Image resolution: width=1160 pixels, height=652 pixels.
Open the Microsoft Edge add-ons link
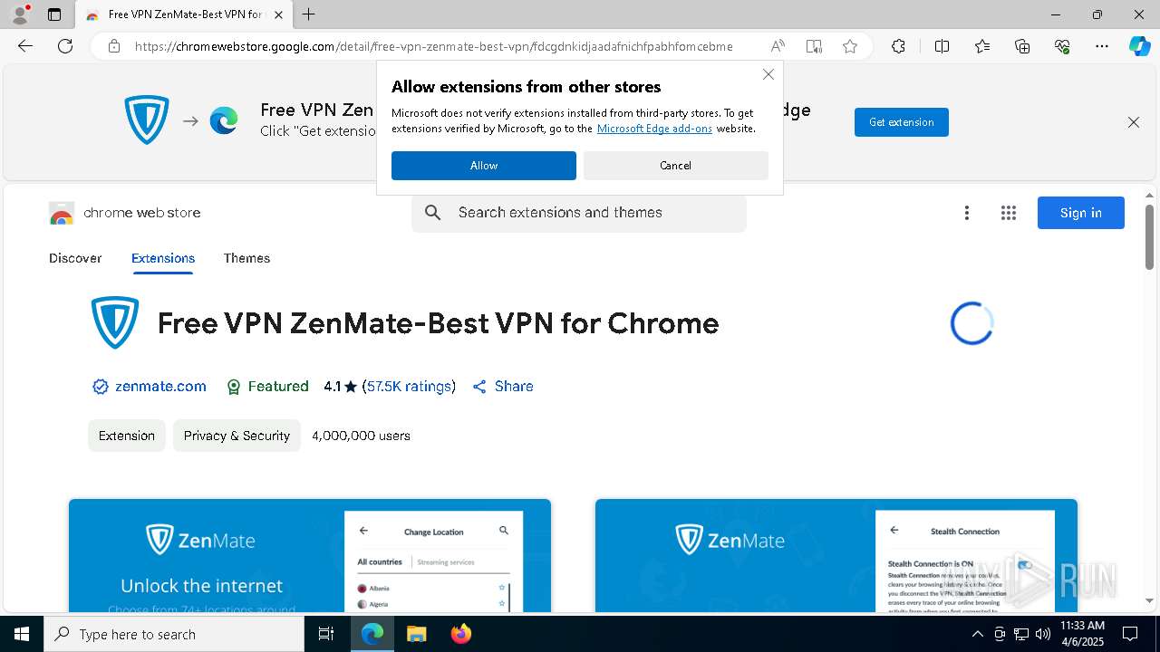click(x=654, y=129)
